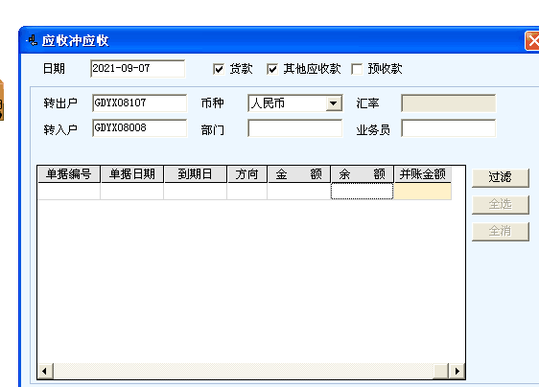Close the 应收冲应收 dialog
The image size is (539, 387).
pos(532,41)
